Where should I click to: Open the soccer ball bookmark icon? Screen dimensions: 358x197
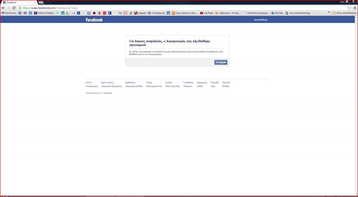(x=131, y=13)
